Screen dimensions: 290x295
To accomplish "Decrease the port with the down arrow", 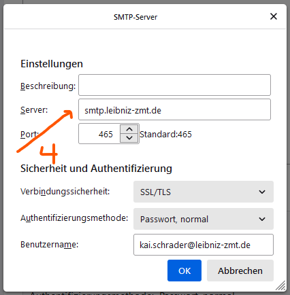I will [x=129, y=138].
